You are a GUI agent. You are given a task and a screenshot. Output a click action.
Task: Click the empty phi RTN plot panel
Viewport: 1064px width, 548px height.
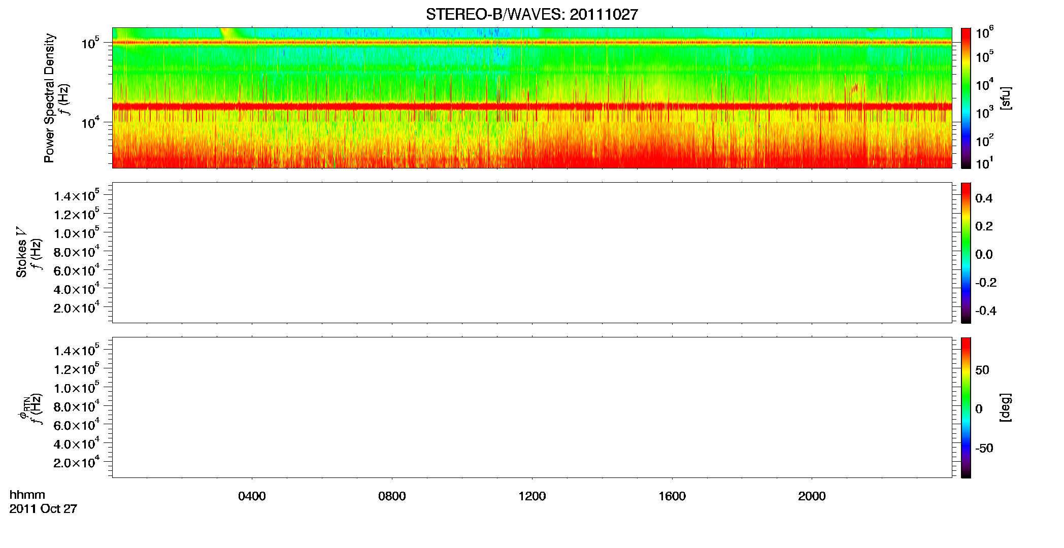532,407
